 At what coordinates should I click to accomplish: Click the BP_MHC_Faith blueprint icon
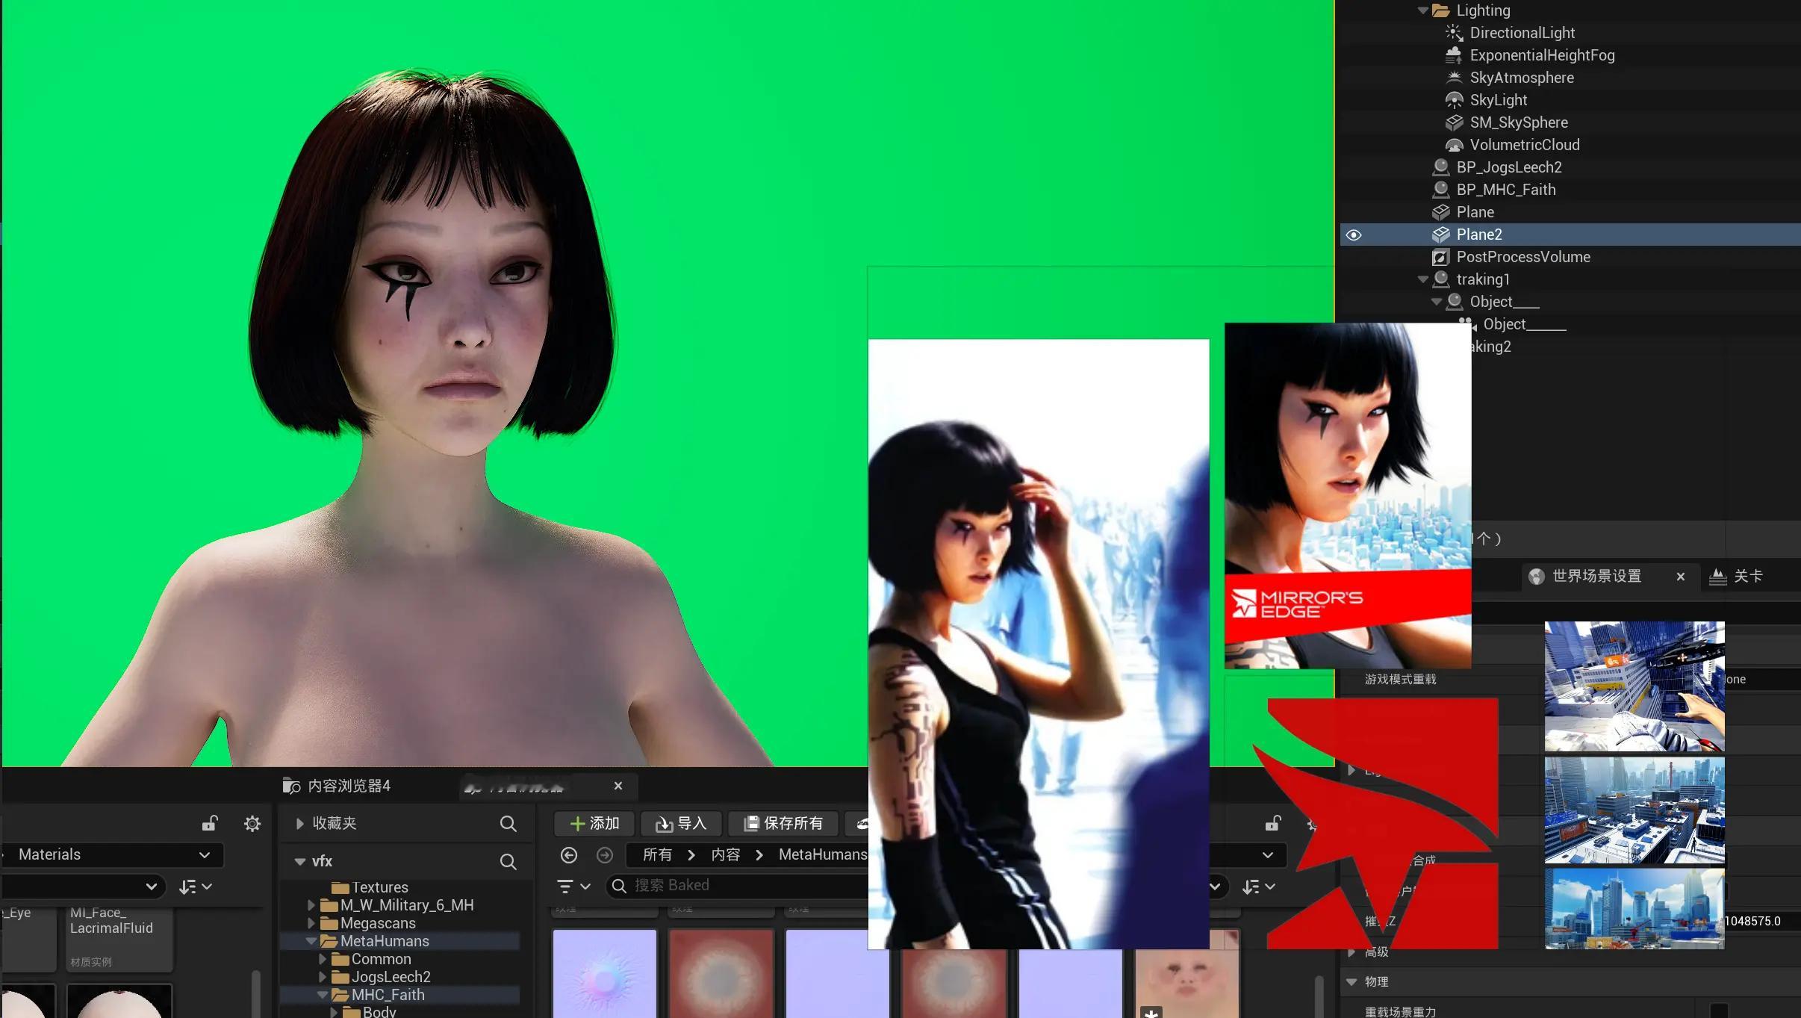[x=1440, y=190]
